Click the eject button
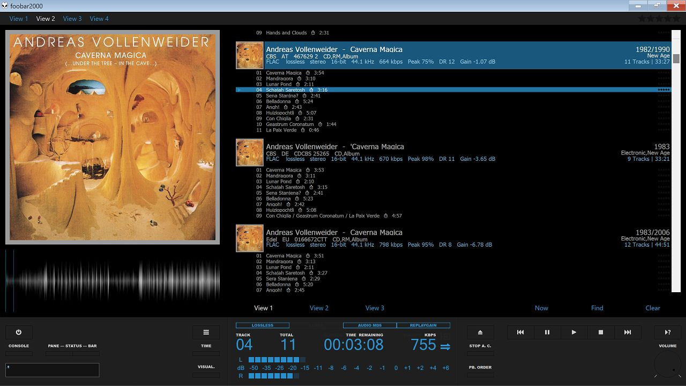This screenshot has height=386, width=686. coord(480,332)
